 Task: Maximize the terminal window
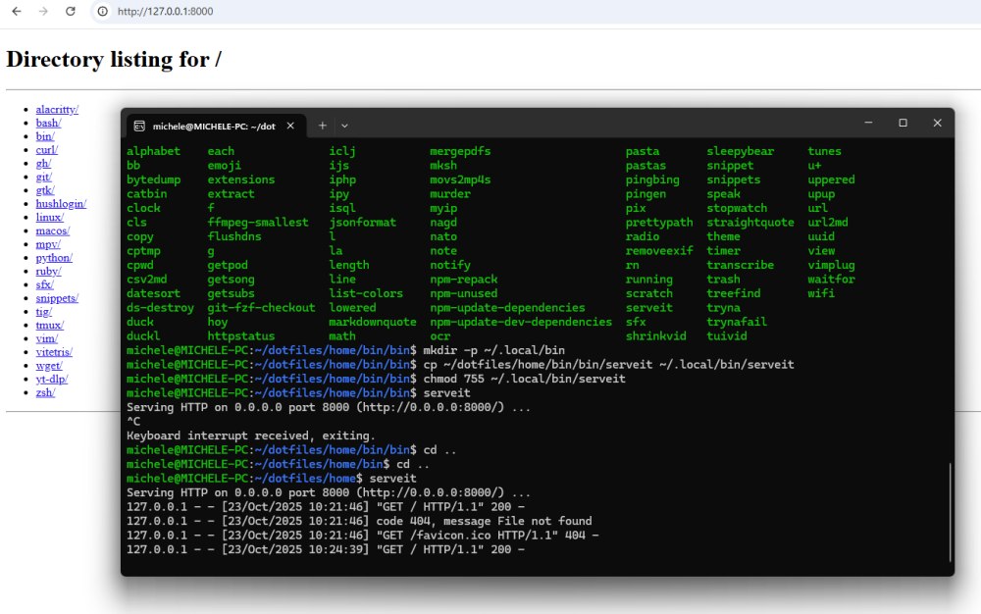pyautogui.click(x=903, y=124)
